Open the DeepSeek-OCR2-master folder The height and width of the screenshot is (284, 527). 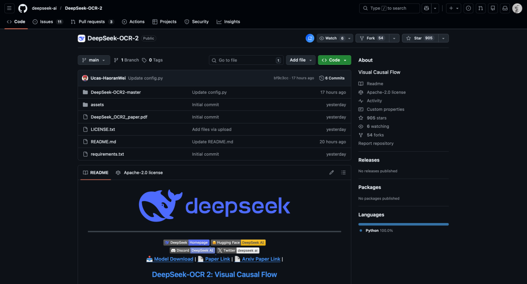pyautogui.click(x=116, y=92)
